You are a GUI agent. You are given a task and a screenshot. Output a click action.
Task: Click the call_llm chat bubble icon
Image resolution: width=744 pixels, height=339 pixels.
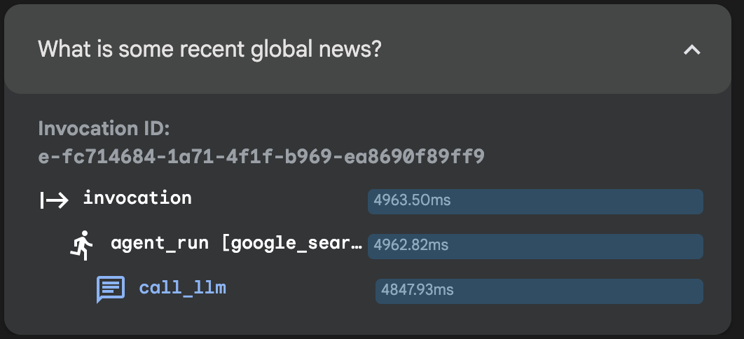click(x=111, y=289)
